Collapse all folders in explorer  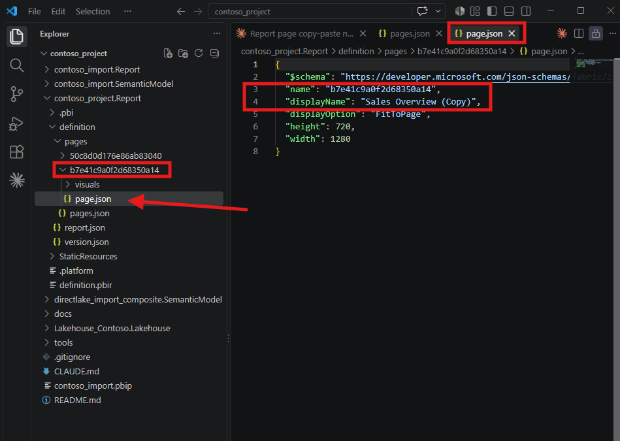click(214, 54)
